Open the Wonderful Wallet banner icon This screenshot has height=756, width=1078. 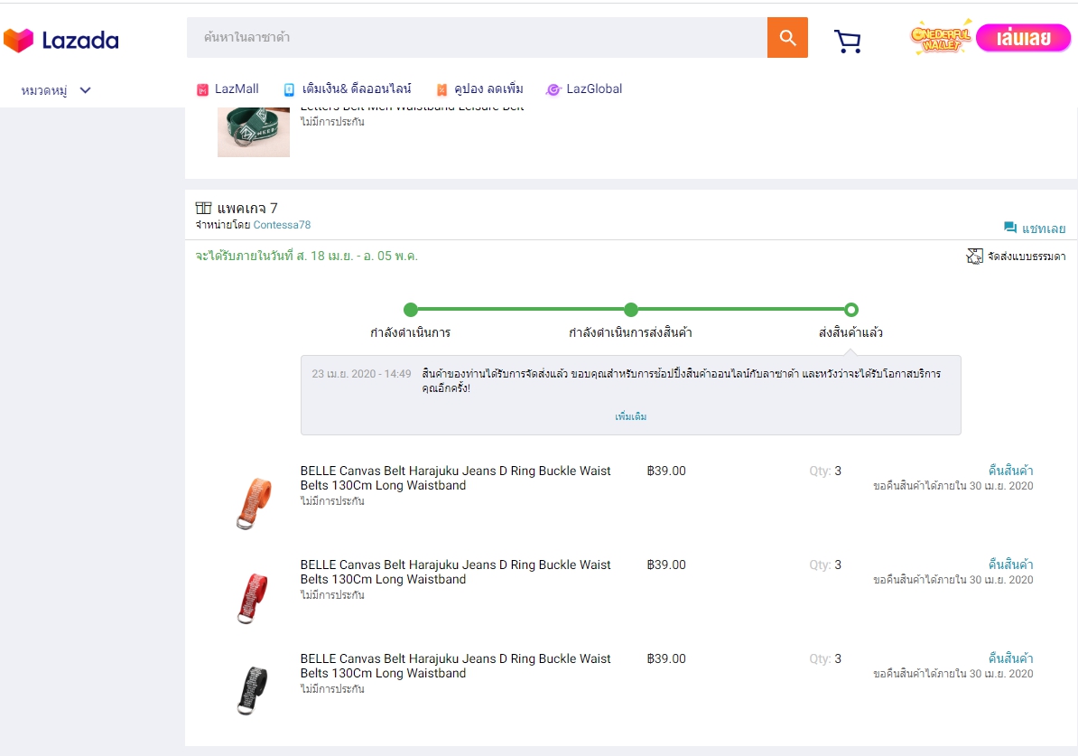click(x=941, y=37)
